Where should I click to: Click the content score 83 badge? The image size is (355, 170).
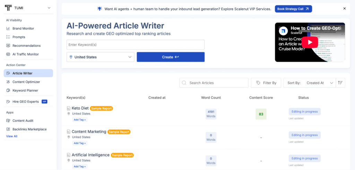[x=261, y=114]
